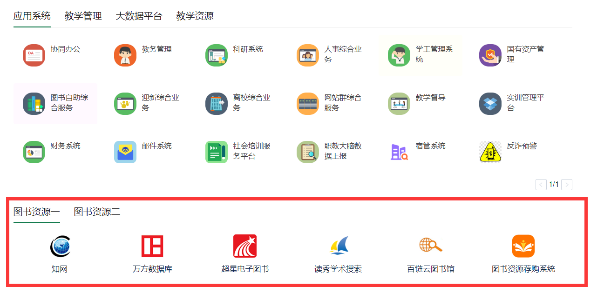Screen dimensions: 604x293
Task: Open the 百链云图书馆 search icon
Action: point(430,245)
